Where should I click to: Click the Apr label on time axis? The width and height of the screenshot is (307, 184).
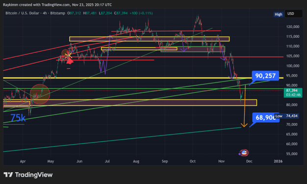23,161
